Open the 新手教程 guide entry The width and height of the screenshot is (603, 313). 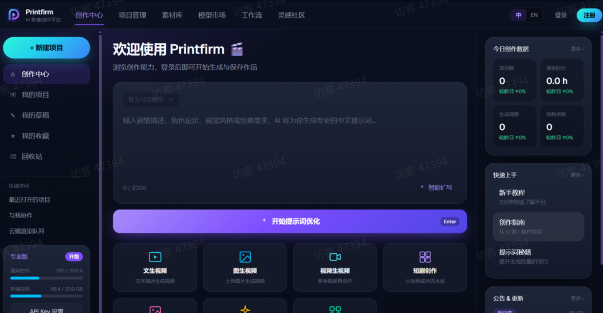point(538,197)
